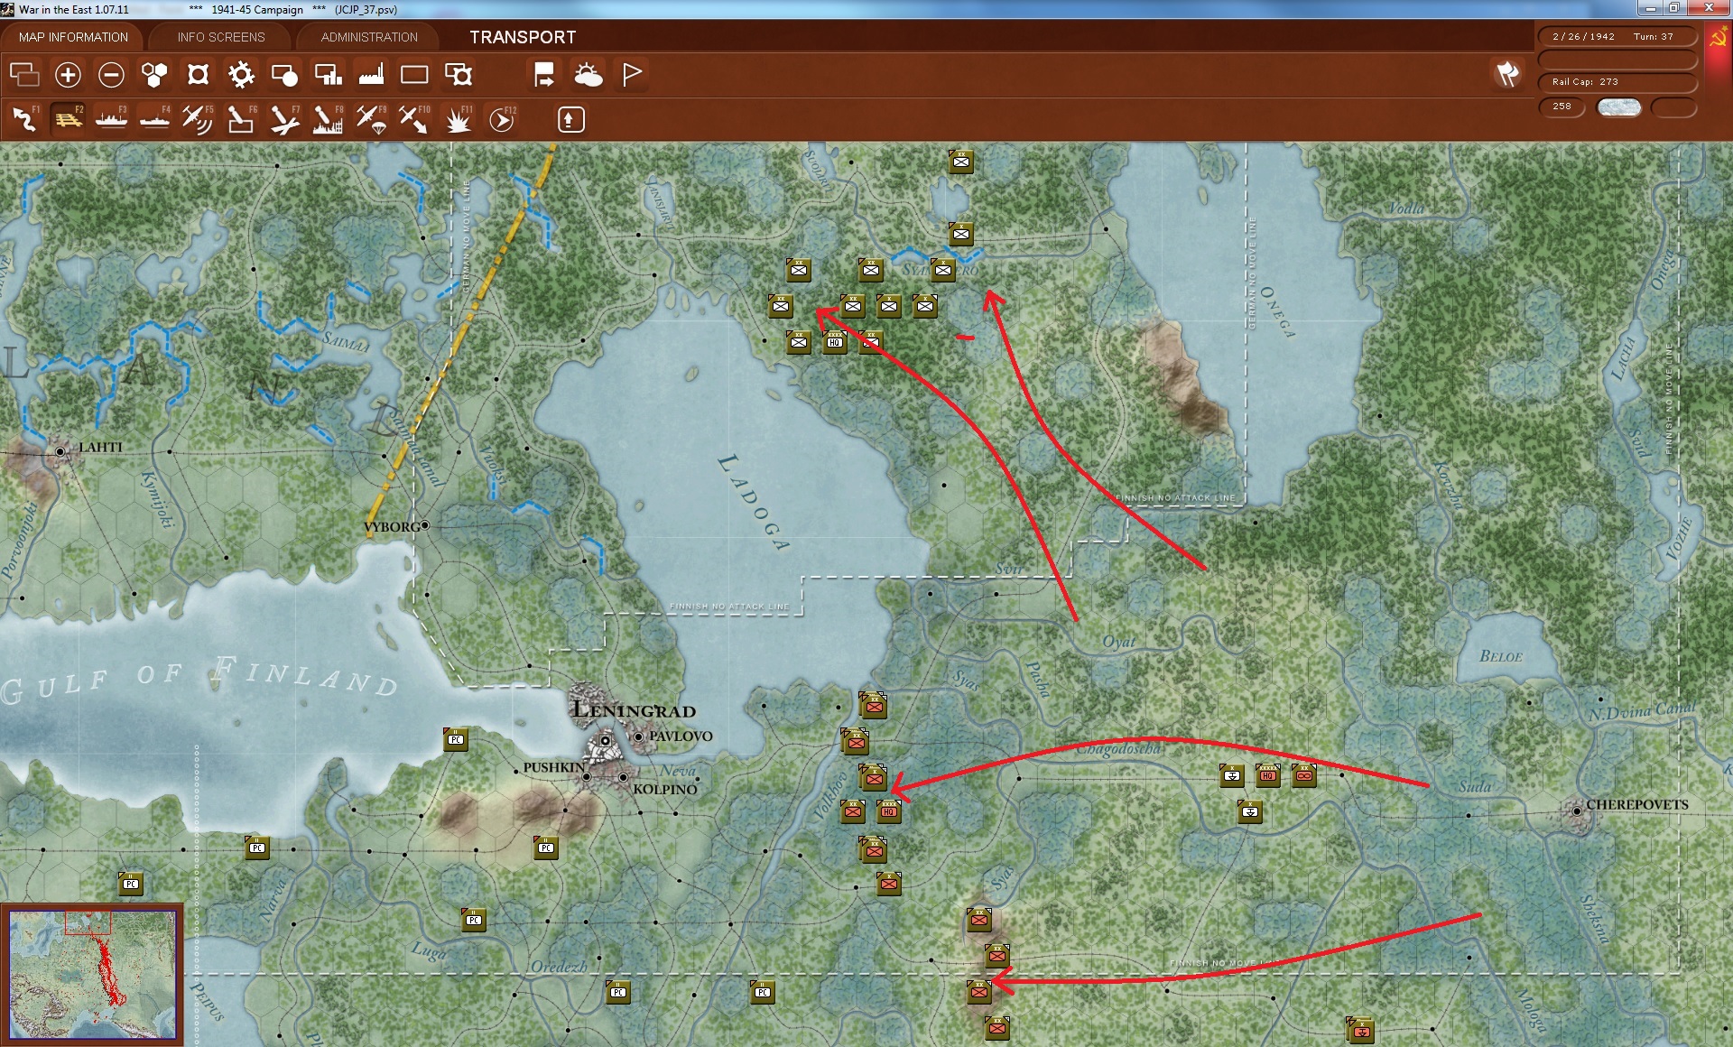Click the date and turn display

point(1617,37)
